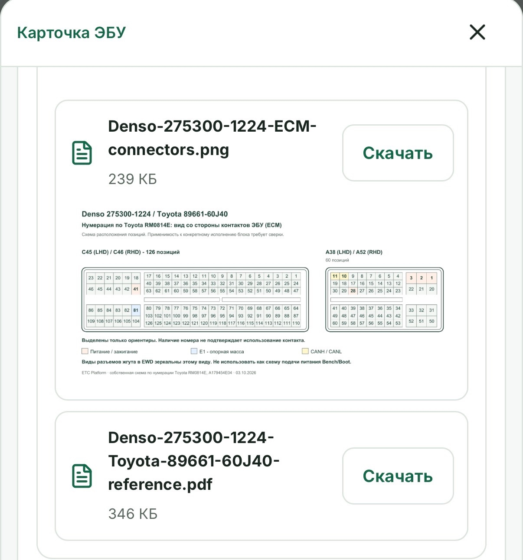523x560 pixels.
Task: Download the Denso-275300-1224-ECM-connectors.png file
Action: pos(398,153)
